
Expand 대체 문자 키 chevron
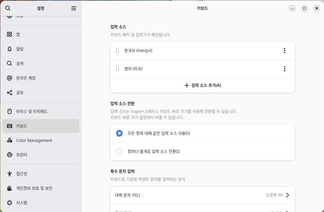[x=288, y=195]
